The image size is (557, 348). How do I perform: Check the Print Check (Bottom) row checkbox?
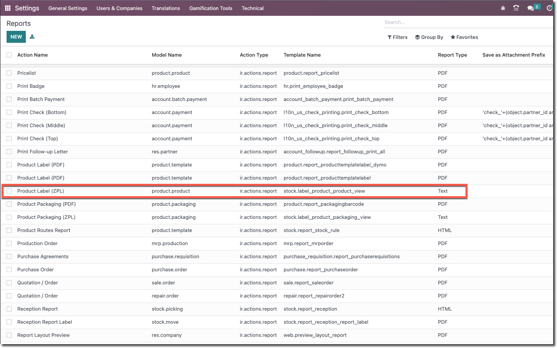9,113
